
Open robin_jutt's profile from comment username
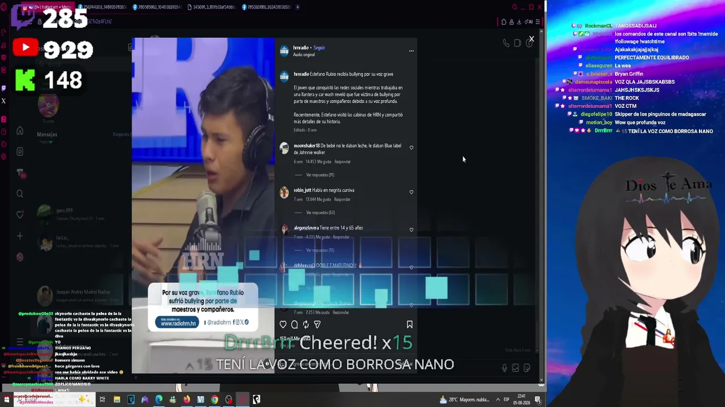click(302, 190)
